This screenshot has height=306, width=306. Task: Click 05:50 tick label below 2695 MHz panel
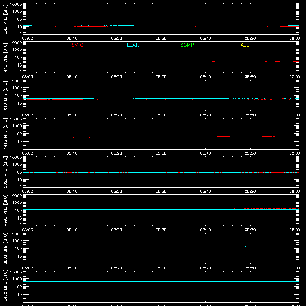coord(250,192)
